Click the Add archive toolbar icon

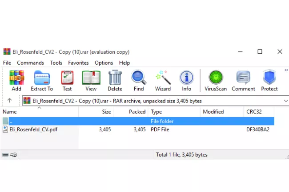(16, 78)
